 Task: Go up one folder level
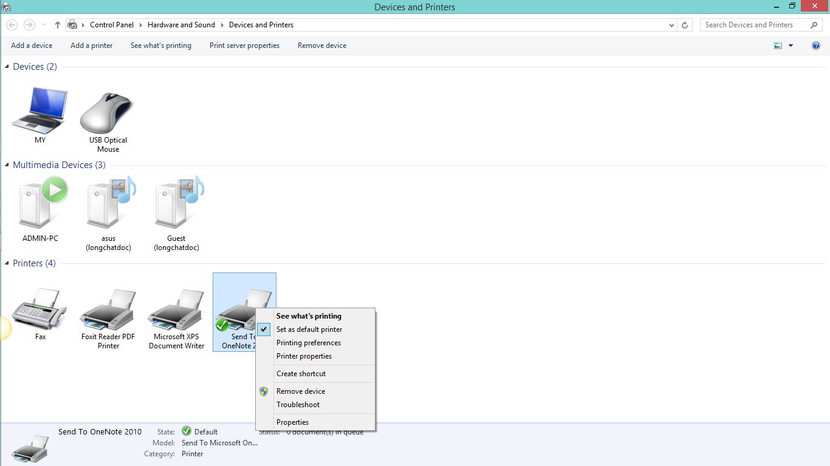(58, 25)
